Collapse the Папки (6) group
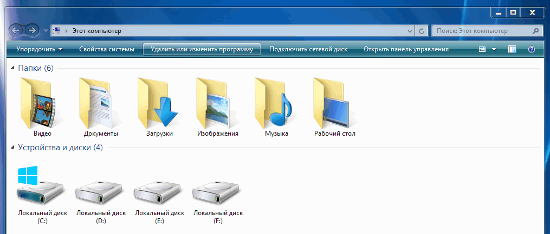550x234 pixels. pos(14,68)
